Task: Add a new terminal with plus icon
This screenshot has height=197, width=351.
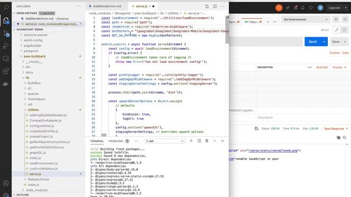Action: pos(191,141)
